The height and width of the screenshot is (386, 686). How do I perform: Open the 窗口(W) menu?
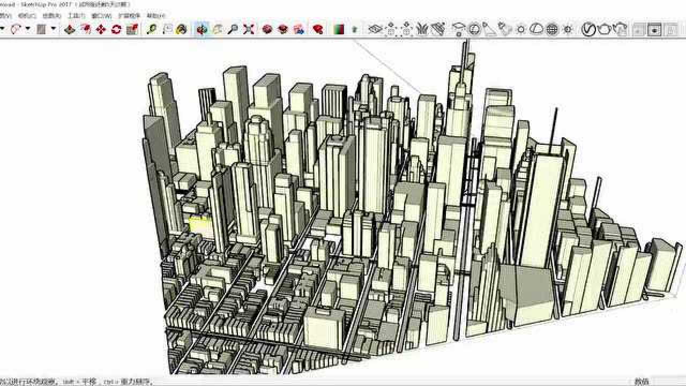tap(101, 16)
